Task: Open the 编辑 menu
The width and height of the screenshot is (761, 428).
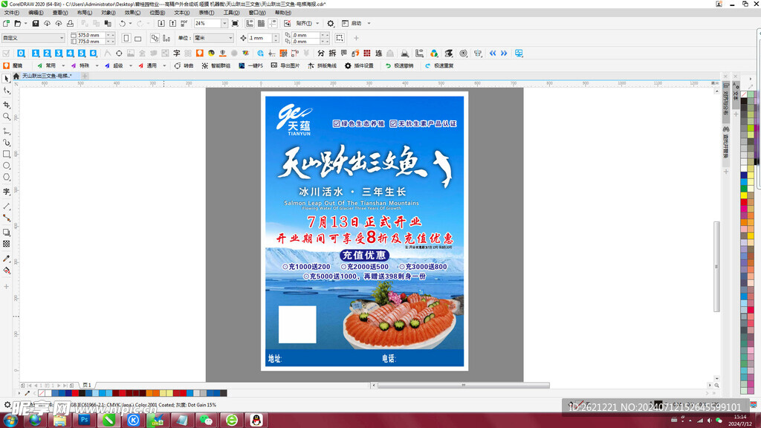Action: (x=36, y=13)
